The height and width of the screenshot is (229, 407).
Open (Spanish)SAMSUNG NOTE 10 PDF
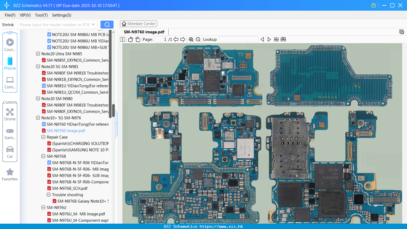(x=78, y=150)
